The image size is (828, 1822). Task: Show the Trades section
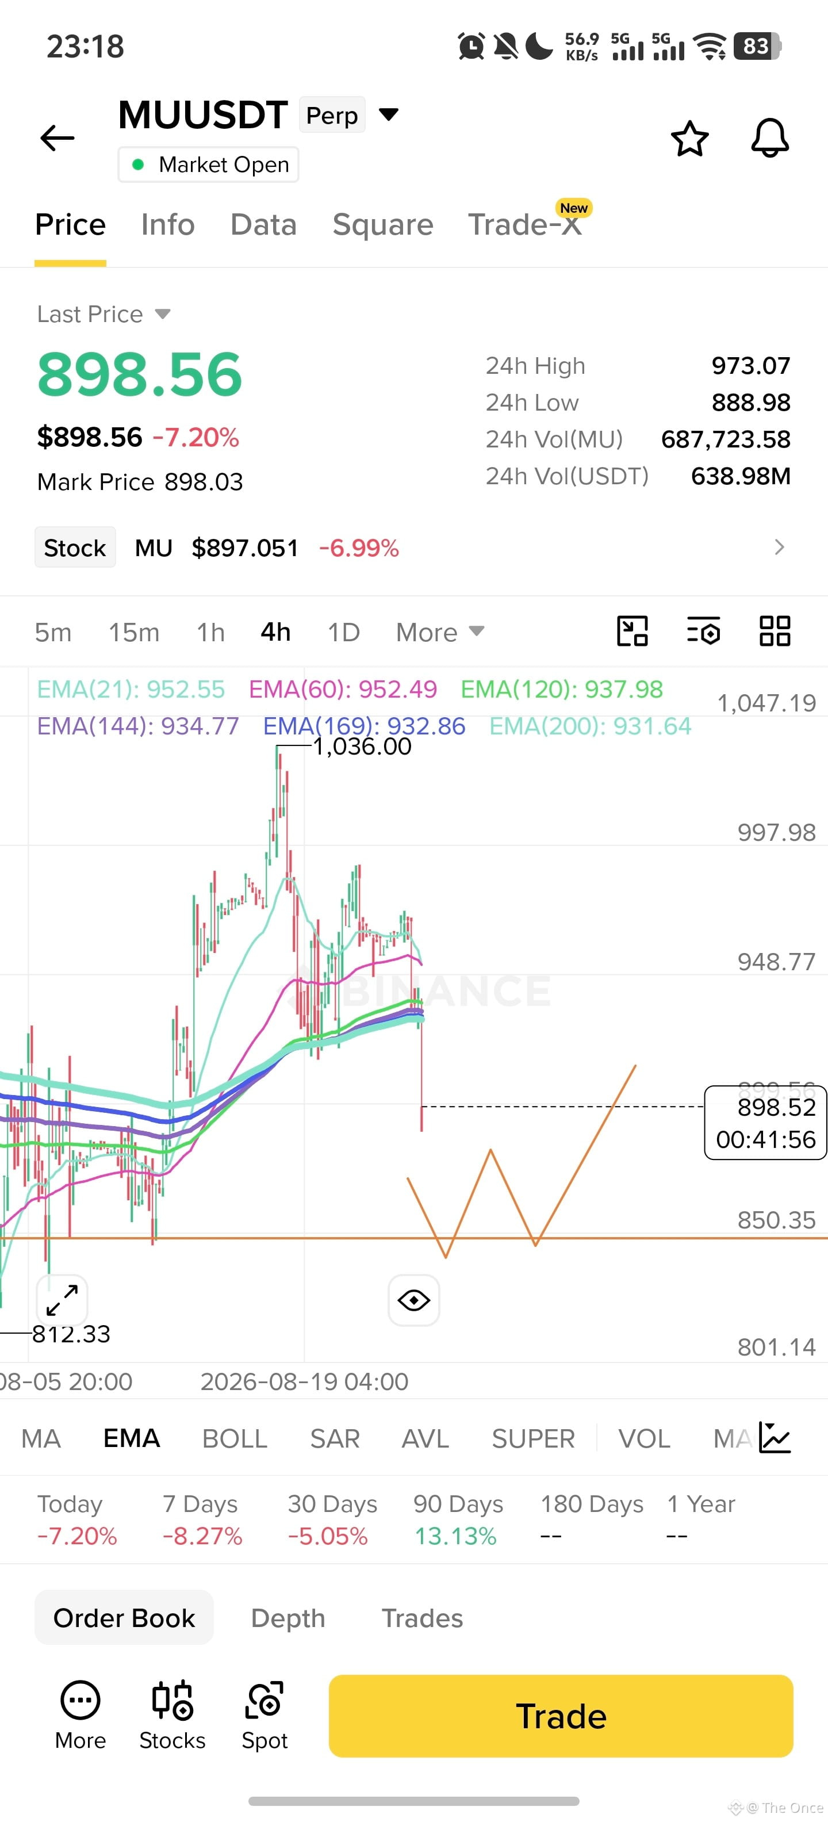422,1618
